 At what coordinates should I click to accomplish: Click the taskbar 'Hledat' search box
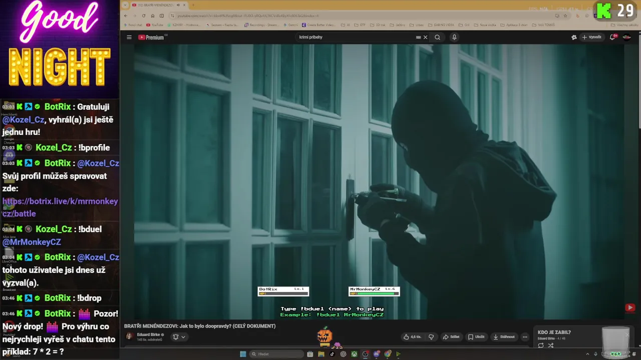(277, 354)
